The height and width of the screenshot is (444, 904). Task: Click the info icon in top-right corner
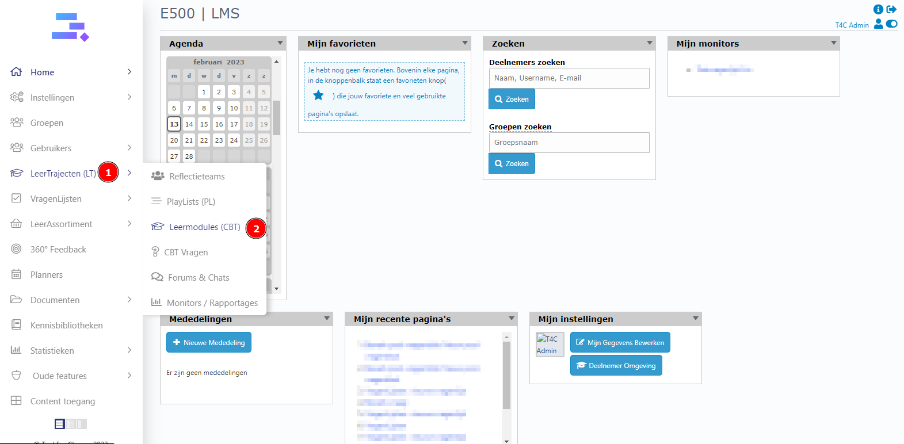[x=878, y=9]
